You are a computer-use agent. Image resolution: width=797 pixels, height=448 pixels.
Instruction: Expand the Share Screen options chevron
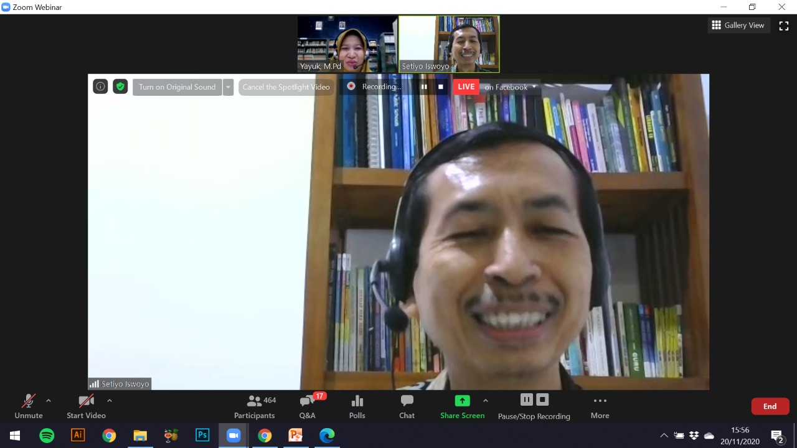point(486,401)
